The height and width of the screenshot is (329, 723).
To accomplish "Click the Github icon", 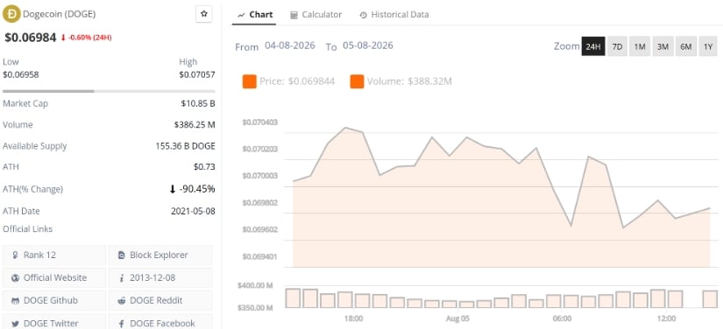I will [15, 300].
